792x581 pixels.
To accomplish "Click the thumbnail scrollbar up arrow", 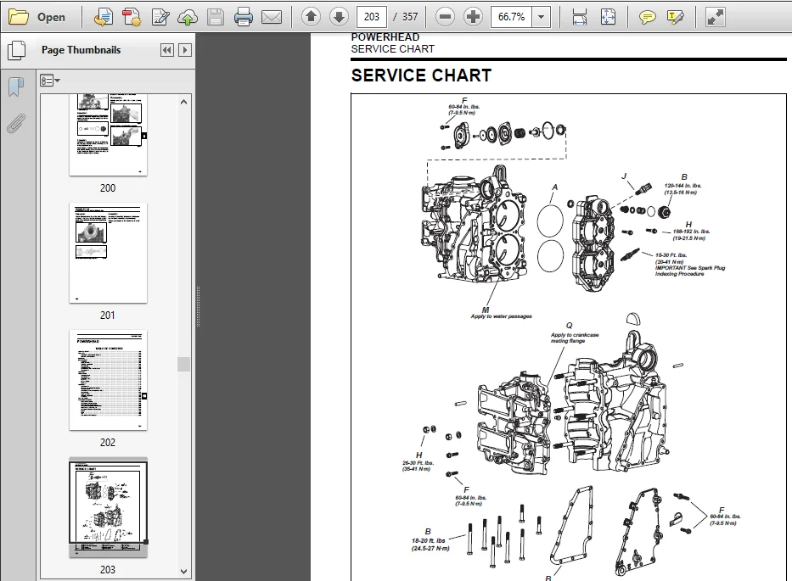I will [x=184, y=102].
